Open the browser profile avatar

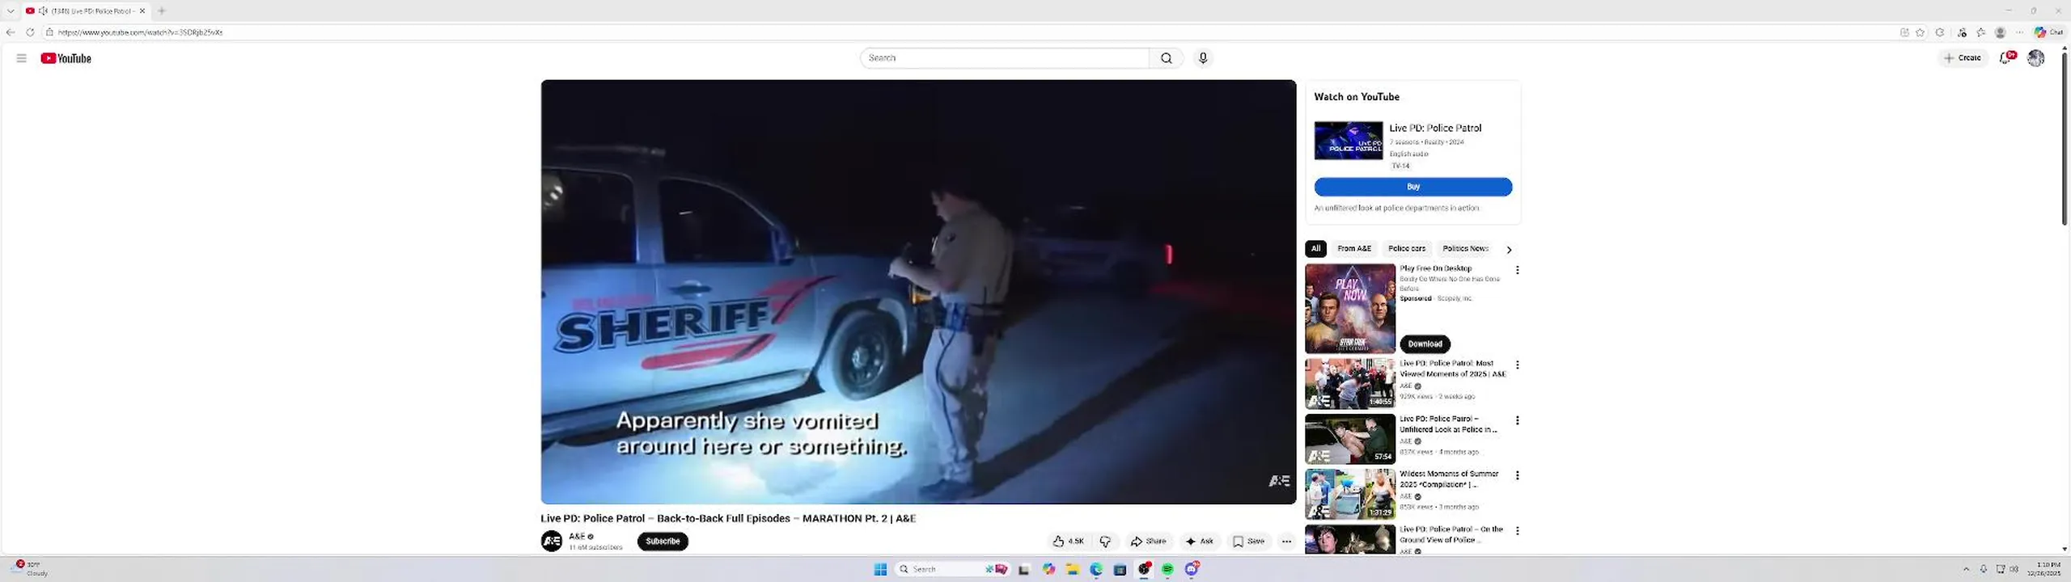point(2001,32)
